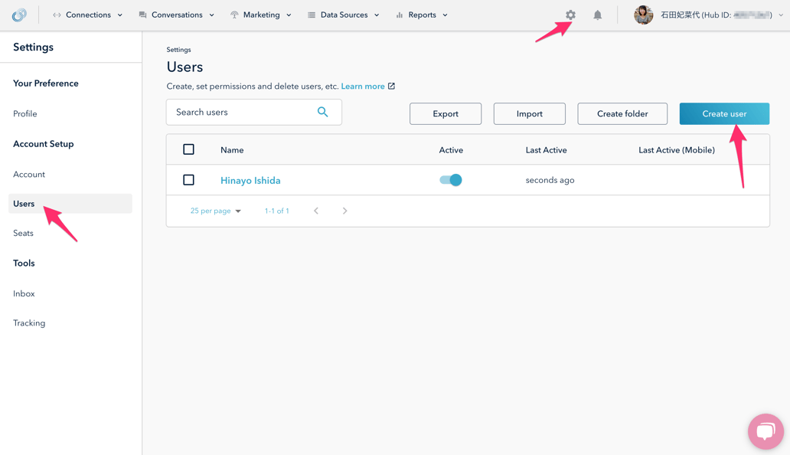Viewport: 790px width, 455px height.
Task: Select Tracking in the sidebar
Action: pyautogui.click(x=29, y=323)
